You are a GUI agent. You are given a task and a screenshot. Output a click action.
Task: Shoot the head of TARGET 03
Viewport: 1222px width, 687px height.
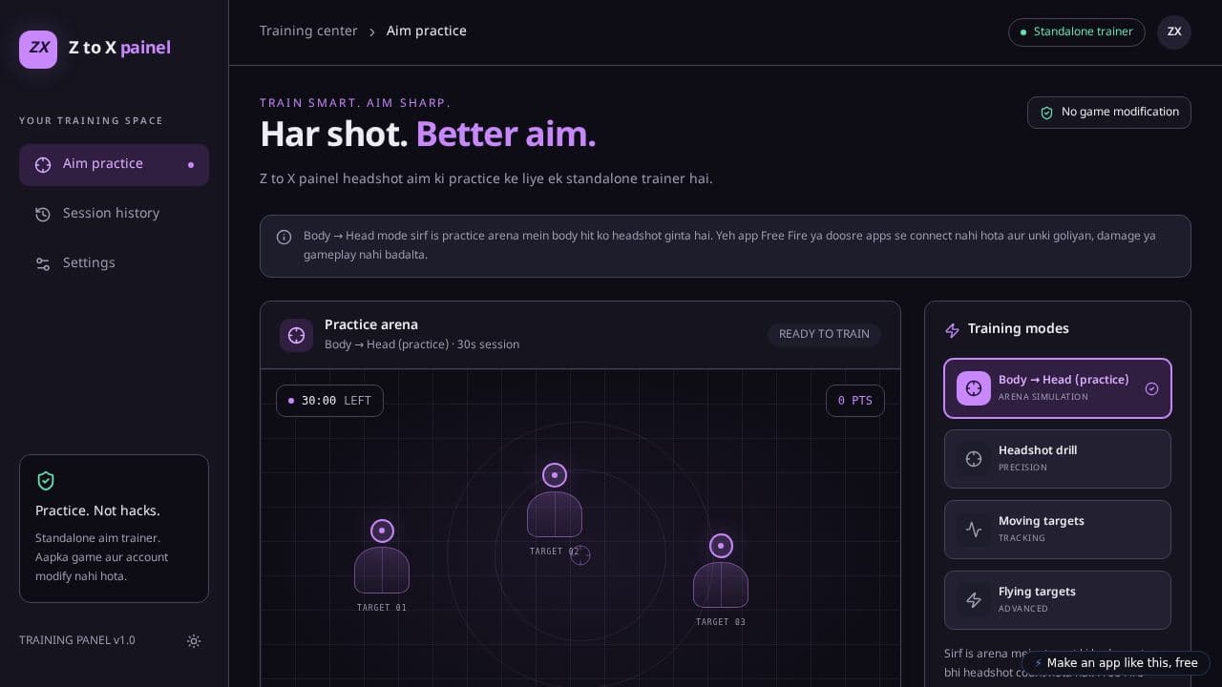coord(721,546)
